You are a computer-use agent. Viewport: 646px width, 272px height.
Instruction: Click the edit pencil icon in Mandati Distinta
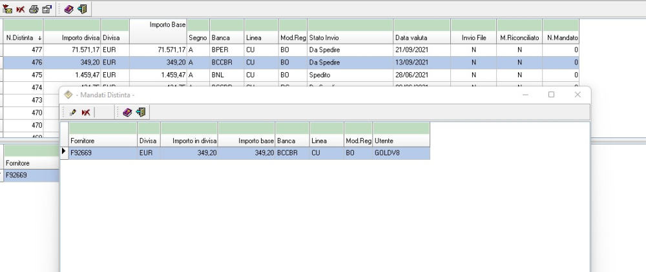(x=73, y=112)
